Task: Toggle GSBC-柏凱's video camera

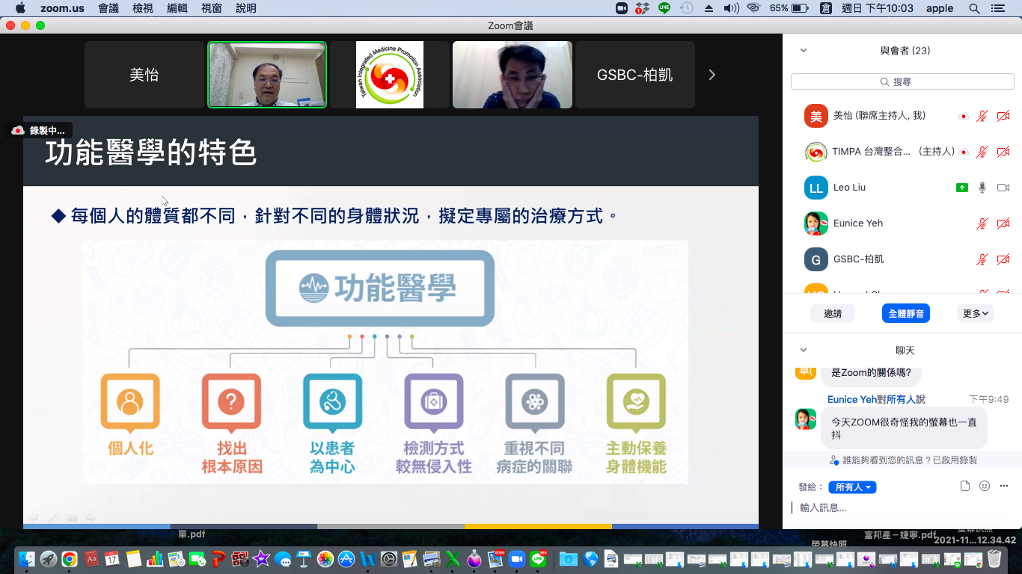Action: pyautogui.click(x=1003, y=259)
